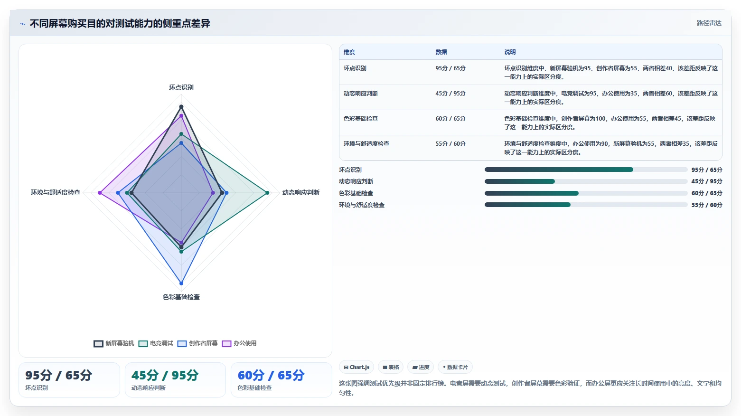The width and height of the screenshot is (741, 416).
Task: Click the description text in the table's 坏点识别 row
Action: coord(611,73)
